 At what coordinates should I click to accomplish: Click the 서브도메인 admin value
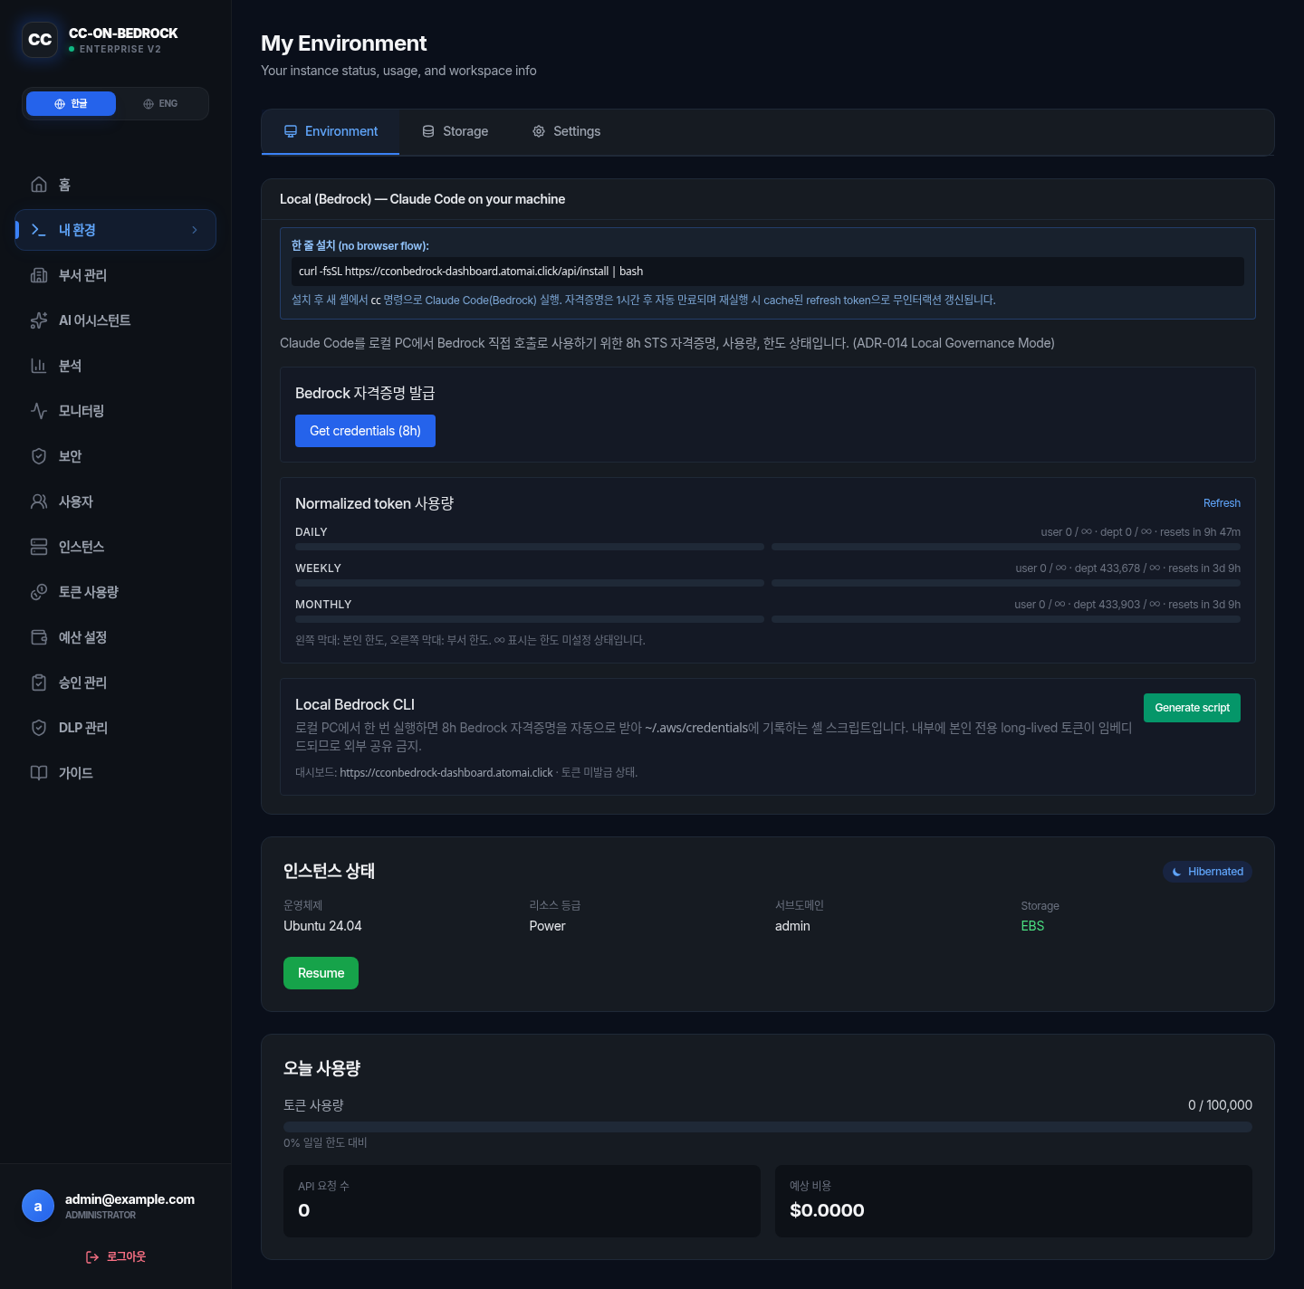pos(792,926)
